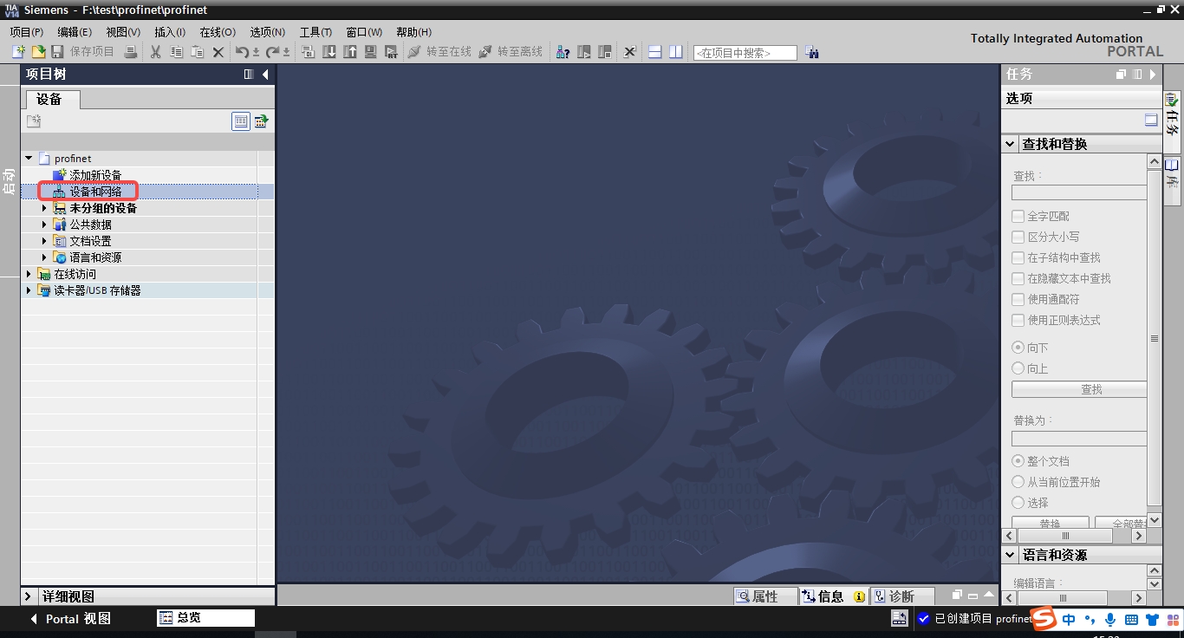Screen dimensions: 1184x638
Task: Select the 向上 radio button
Action: pyautogui.click(x=1018, y=368)
